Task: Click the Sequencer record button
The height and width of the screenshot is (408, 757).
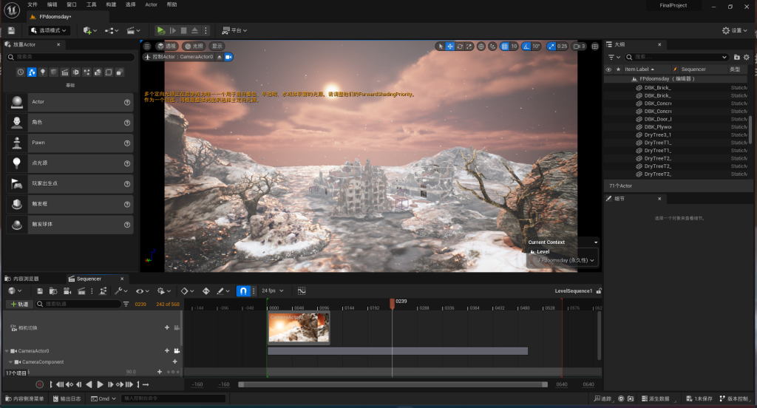Action: [x=40, y=385]
